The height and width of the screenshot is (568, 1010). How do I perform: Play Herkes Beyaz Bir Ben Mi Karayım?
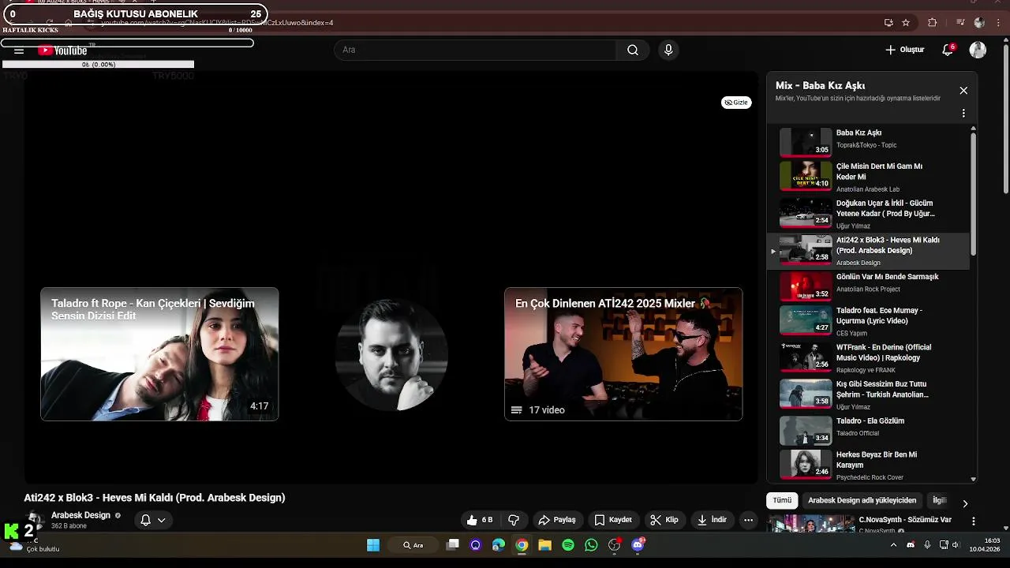pyautogui.click(x=868, y=465)
